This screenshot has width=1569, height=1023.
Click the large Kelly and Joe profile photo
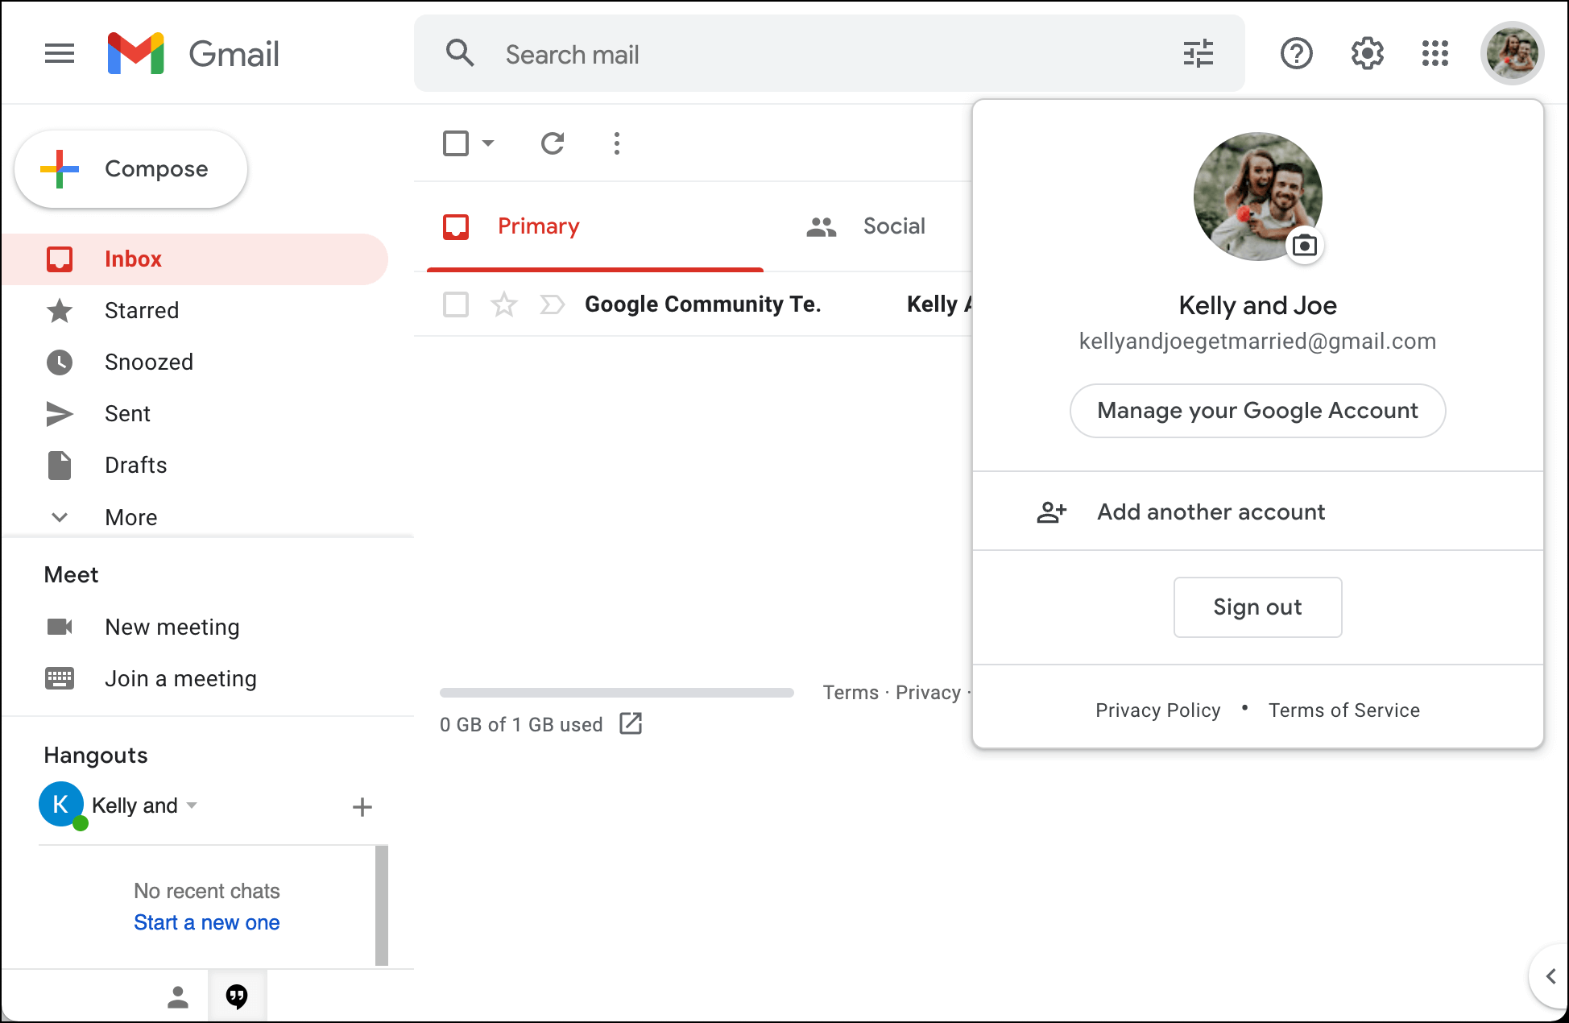[x=1257, y=197]
